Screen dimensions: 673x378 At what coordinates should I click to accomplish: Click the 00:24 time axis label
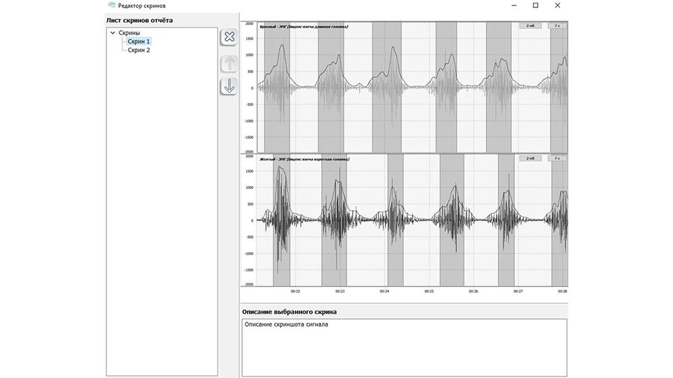384,291
